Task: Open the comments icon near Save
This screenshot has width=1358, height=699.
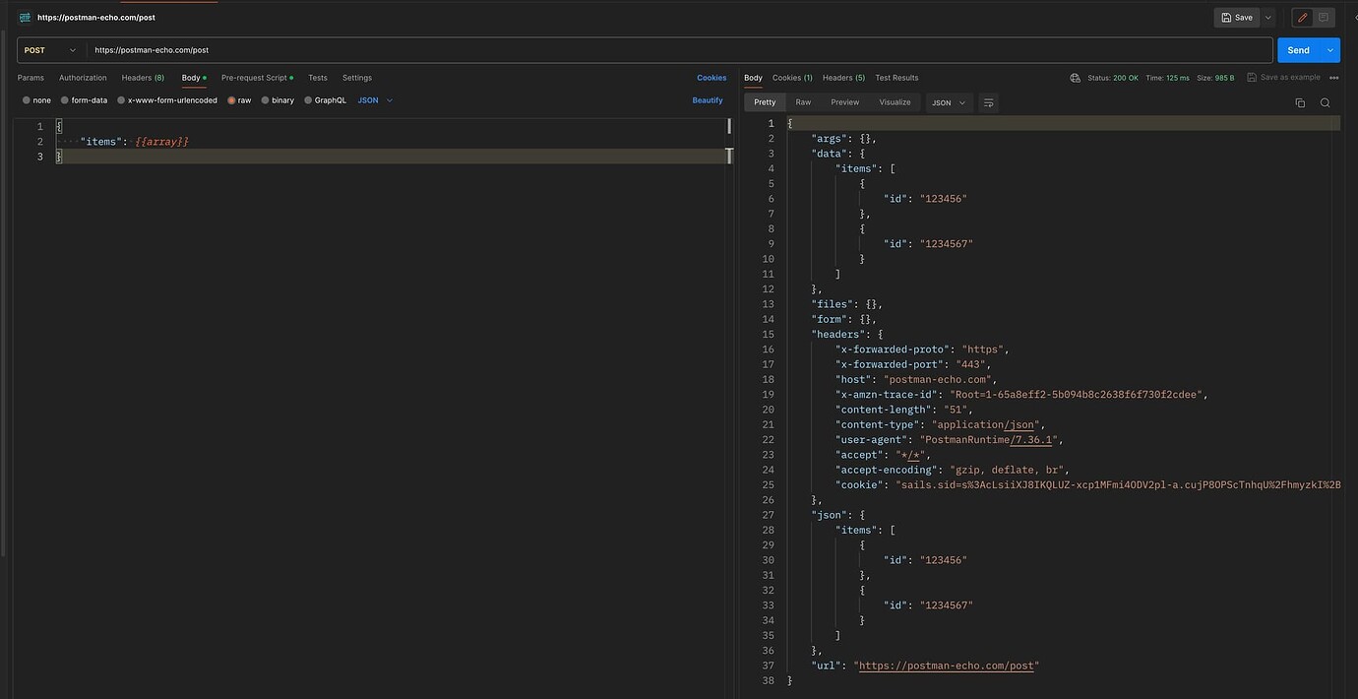Action: (x=1324, y=18)
